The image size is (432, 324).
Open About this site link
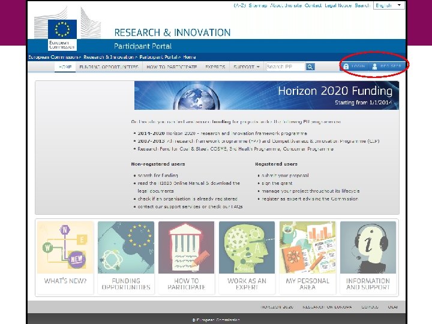pyautogui.click(x=286, y=5)
